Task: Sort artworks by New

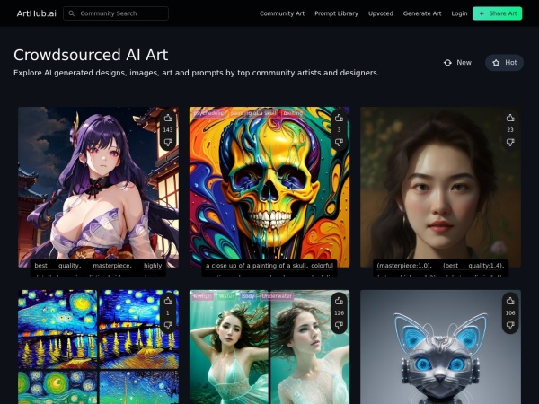Action: point(457,63)
